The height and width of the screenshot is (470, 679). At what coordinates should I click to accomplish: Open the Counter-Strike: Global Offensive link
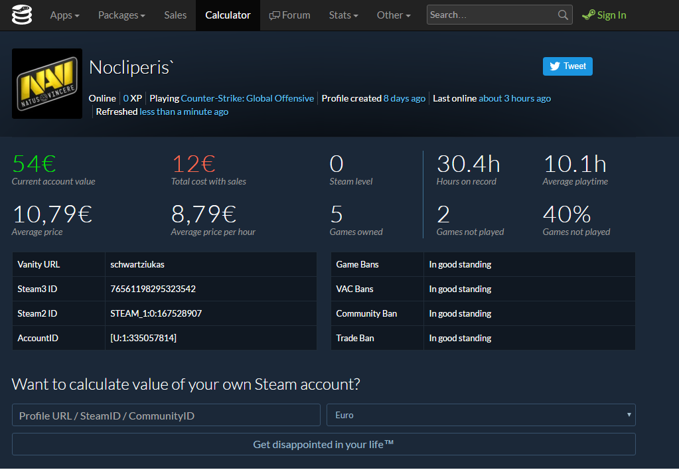click(x=248, y=98)
